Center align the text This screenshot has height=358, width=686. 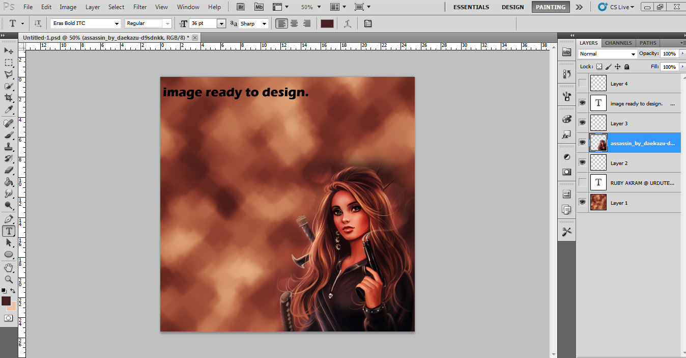[294, 23]
